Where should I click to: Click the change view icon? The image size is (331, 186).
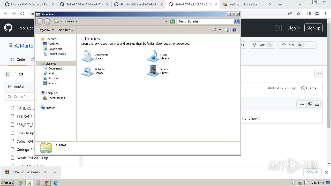coord(214,30)
